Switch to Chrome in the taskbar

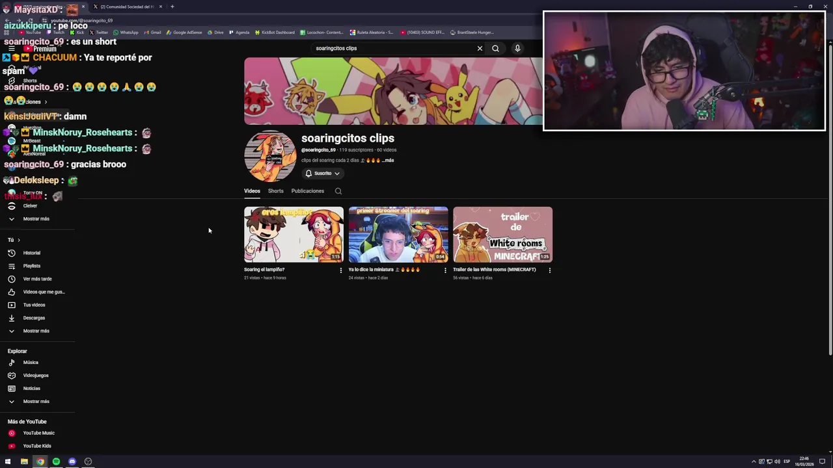40,461
